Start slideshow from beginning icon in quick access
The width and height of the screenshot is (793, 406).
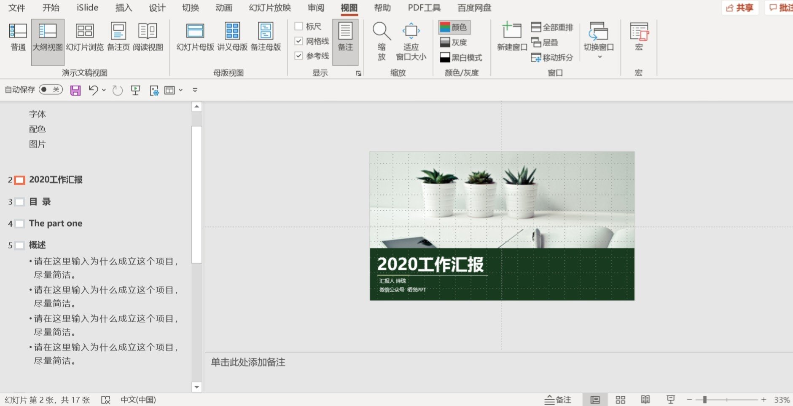[135, 90]
